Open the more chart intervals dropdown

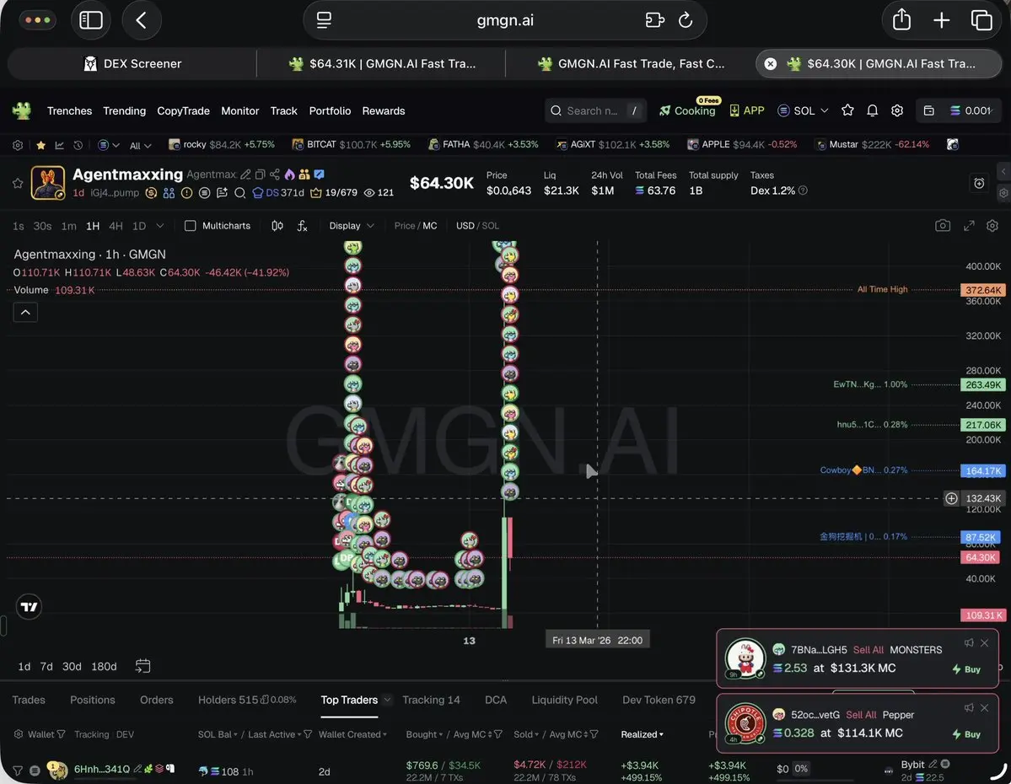click(x=160, y=226)
